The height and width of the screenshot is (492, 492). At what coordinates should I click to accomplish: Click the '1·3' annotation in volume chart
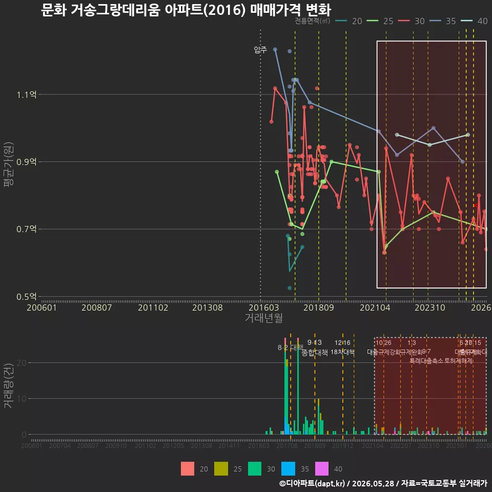pos(412,343)
